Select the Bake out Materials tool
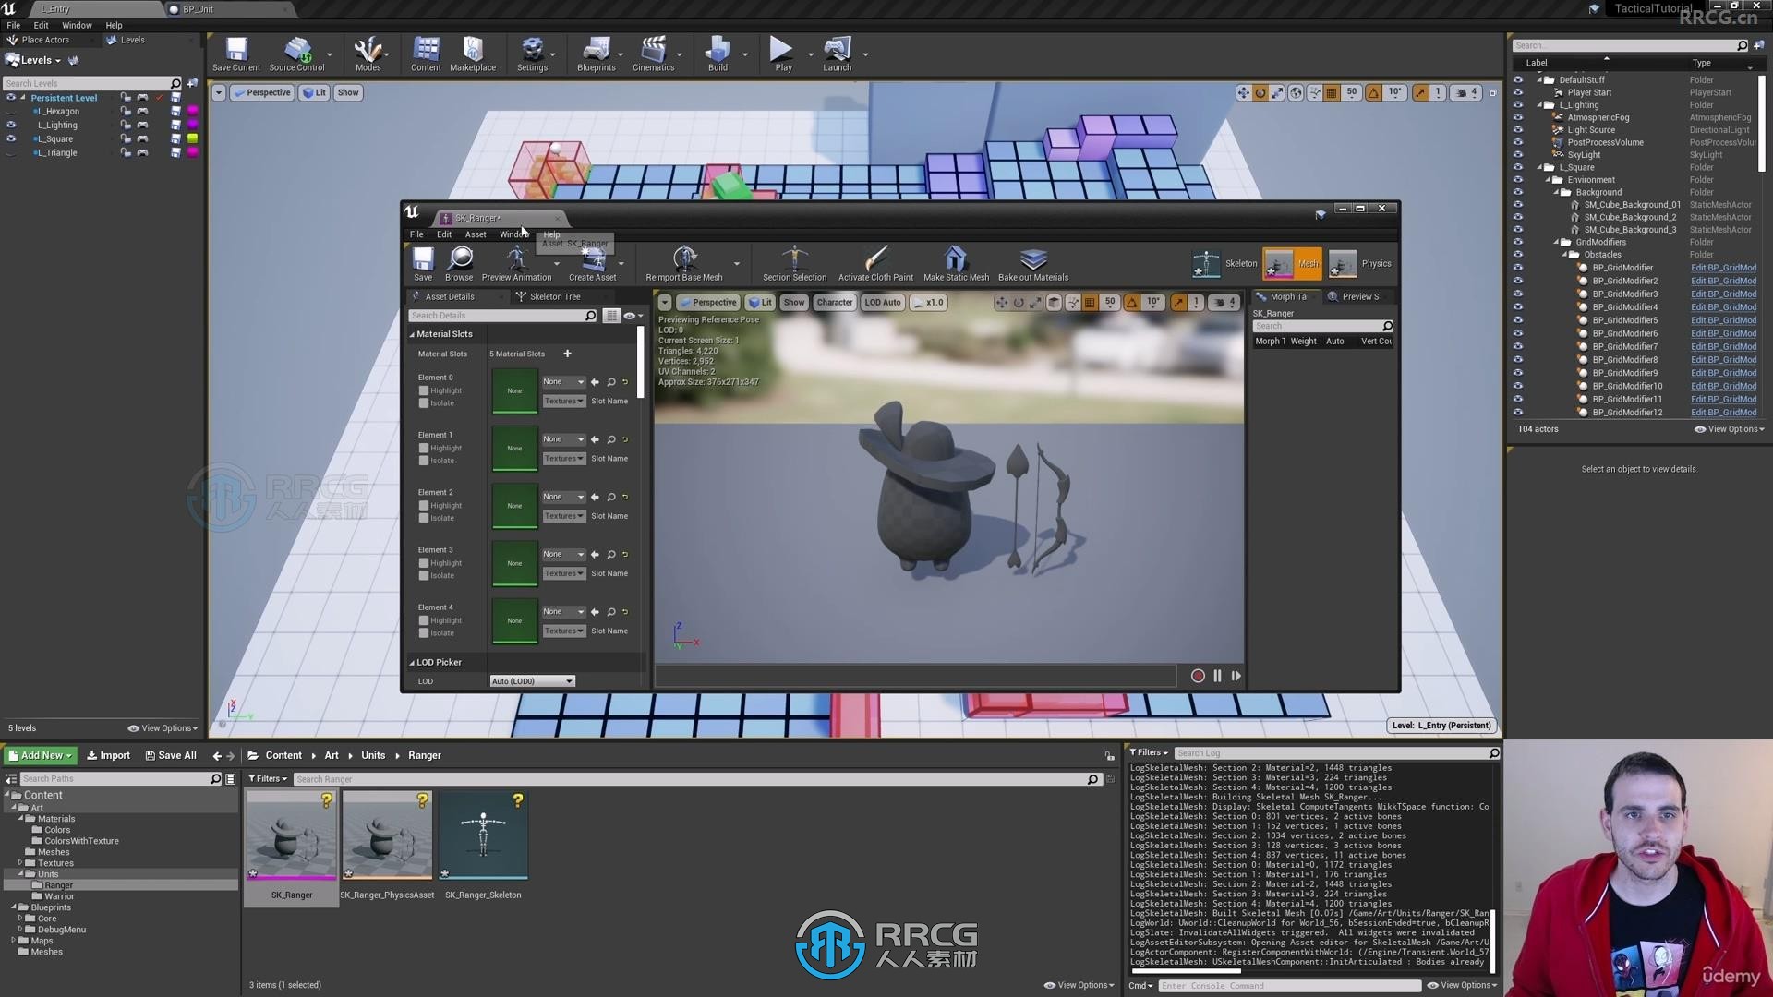 tap(1032, 262)
